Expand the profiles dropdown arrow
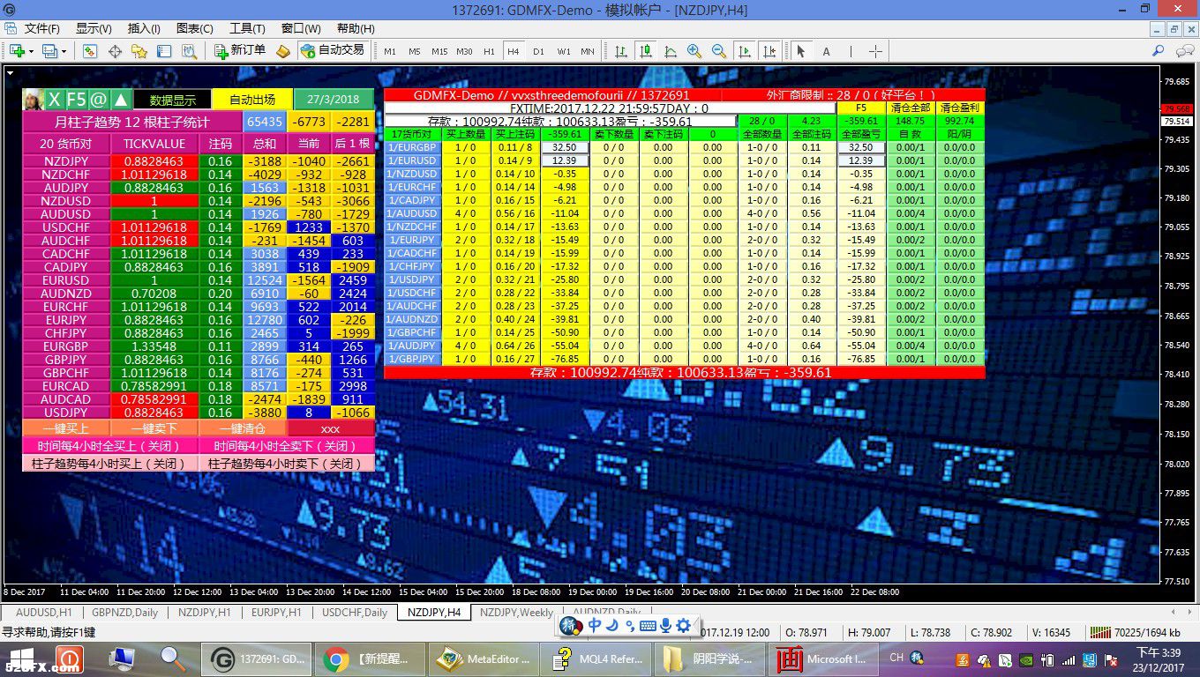1200x677 pixels. [64, 51]
